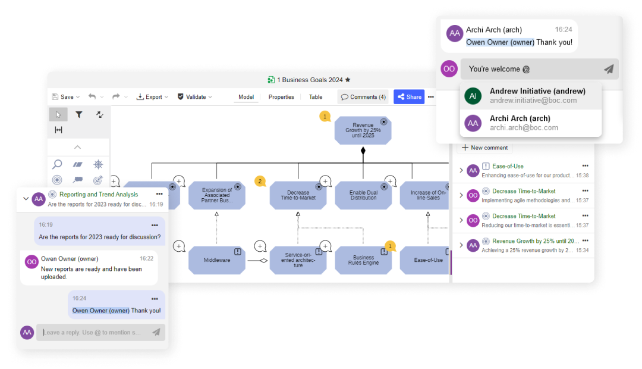Expand the Revenue Growth by 25% comment thread
The height and width of the screenshot is (369, 642).
pyautogui.click(x=461, y=245)
